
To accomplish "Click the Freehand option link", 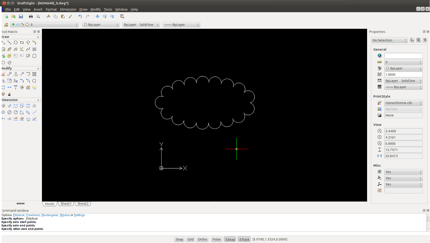I will tap(33, 215).
